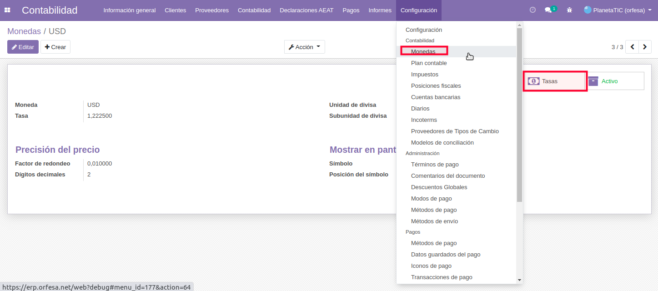This screenshot has height=291, width=658.
Task: Click the debug bug icon
Action: coord(569,10)
